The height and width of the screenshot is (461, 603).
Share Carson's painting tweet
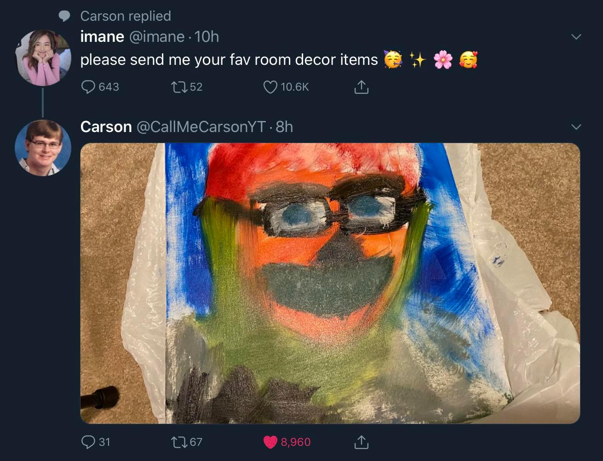point(361,442)
